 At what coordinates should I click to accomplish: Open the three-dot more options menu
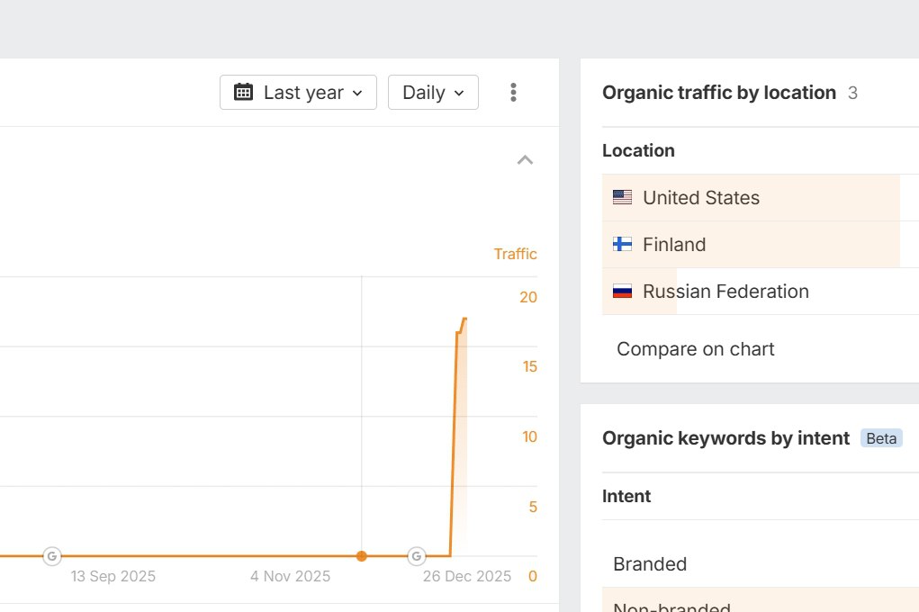(x=513, y=93)
